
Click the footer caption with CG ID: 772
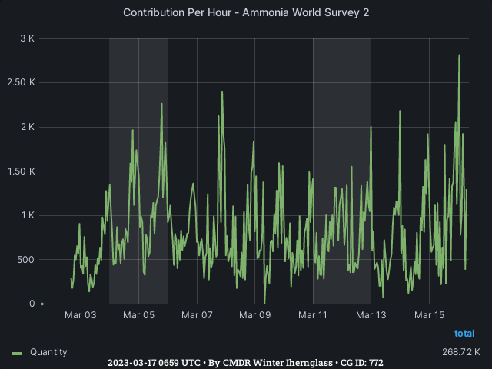[245, 363]
